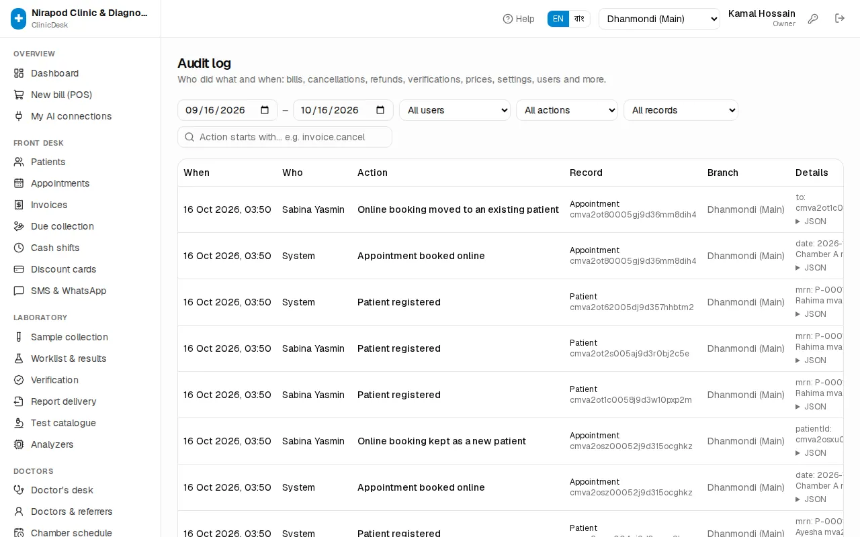Expand JSON in the 'moved to an existing patient' row
Viewport: 860px width, 537px height.
pyautogui.click(x=811, y=222)
